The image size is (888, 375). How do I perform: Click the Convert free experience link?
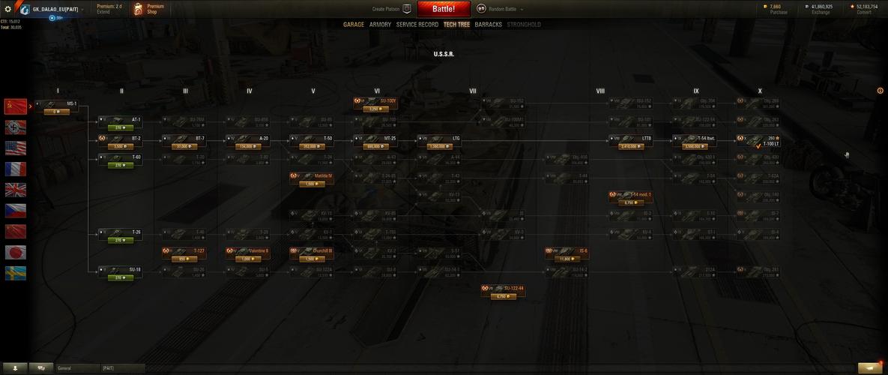pyautogui.click(x=864, y=12)
